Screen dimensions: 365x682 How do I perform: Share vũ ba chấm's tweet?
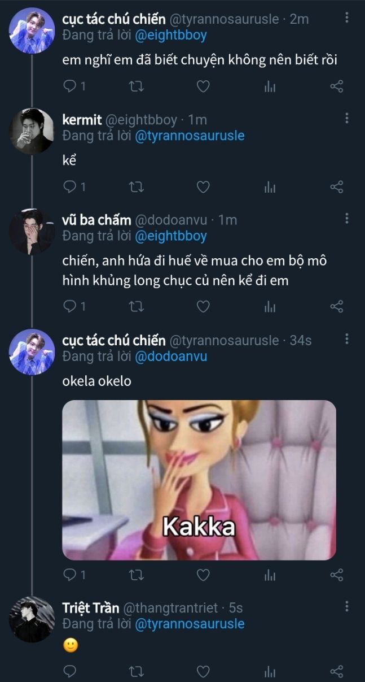336,306
